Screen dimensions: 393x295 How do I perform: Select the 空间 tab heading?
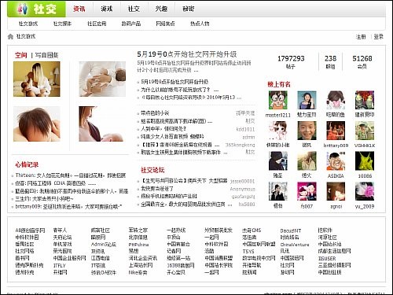point(21,55)
